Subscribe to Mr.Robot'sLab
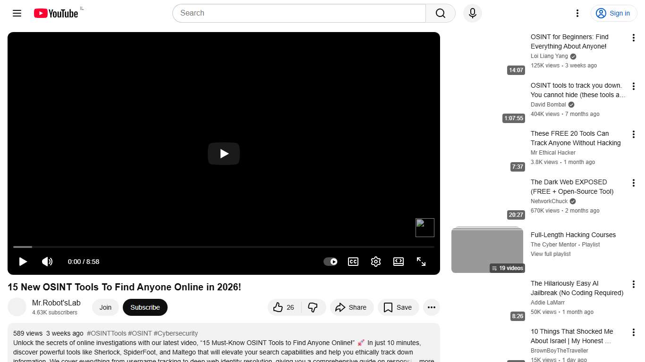Viewport: 645px width, 362px height. pos(145,307)
